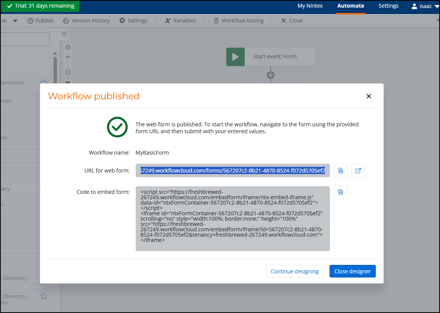
Task: Click the green published checkmark icon
Action: tap(117, 127)
